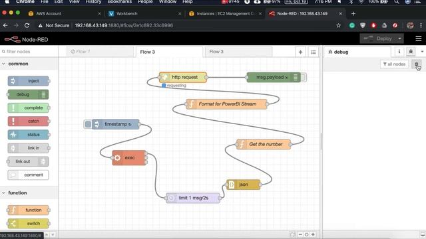Select the switch palette node
Screen dimensions: 426x239
pyautogui.click(x=28, y=224)
